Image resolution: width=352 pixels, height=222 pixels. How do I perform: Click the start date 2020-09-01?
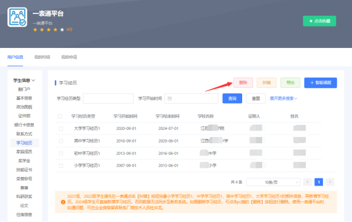coord(126,129)
